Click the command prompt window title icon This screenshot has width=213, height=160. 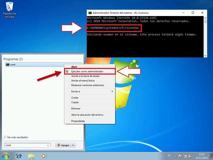(90, 13)
